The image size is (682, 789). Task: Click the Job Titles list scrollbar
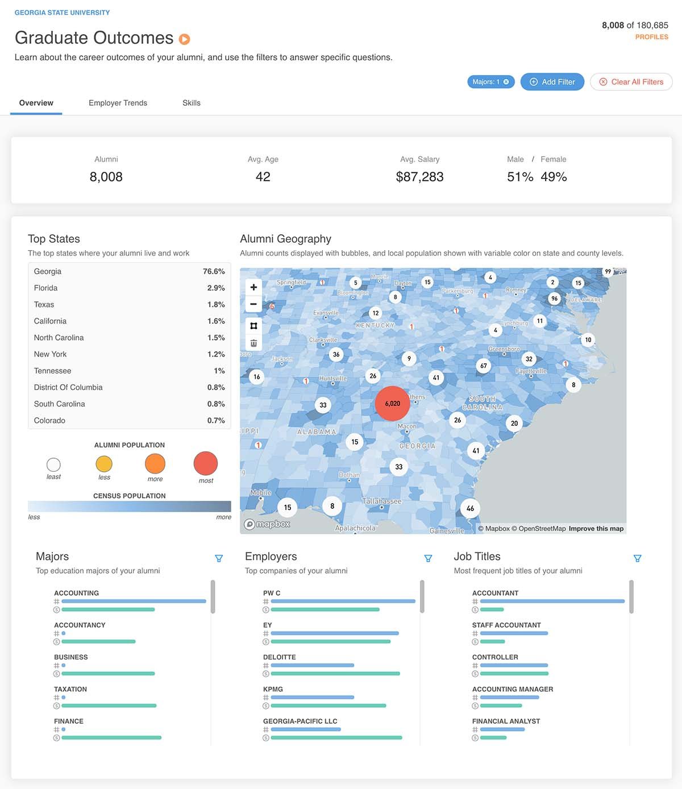(x=631, y=597)
